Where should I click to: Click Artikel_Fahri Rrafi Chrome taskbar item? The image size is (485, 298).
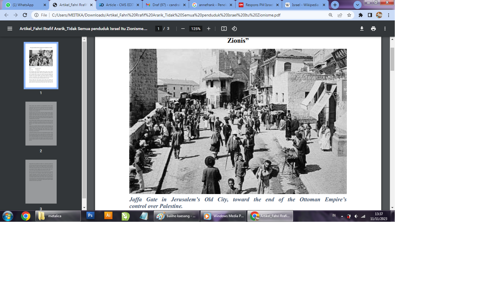pyautogui.click(x=270, y=216)
